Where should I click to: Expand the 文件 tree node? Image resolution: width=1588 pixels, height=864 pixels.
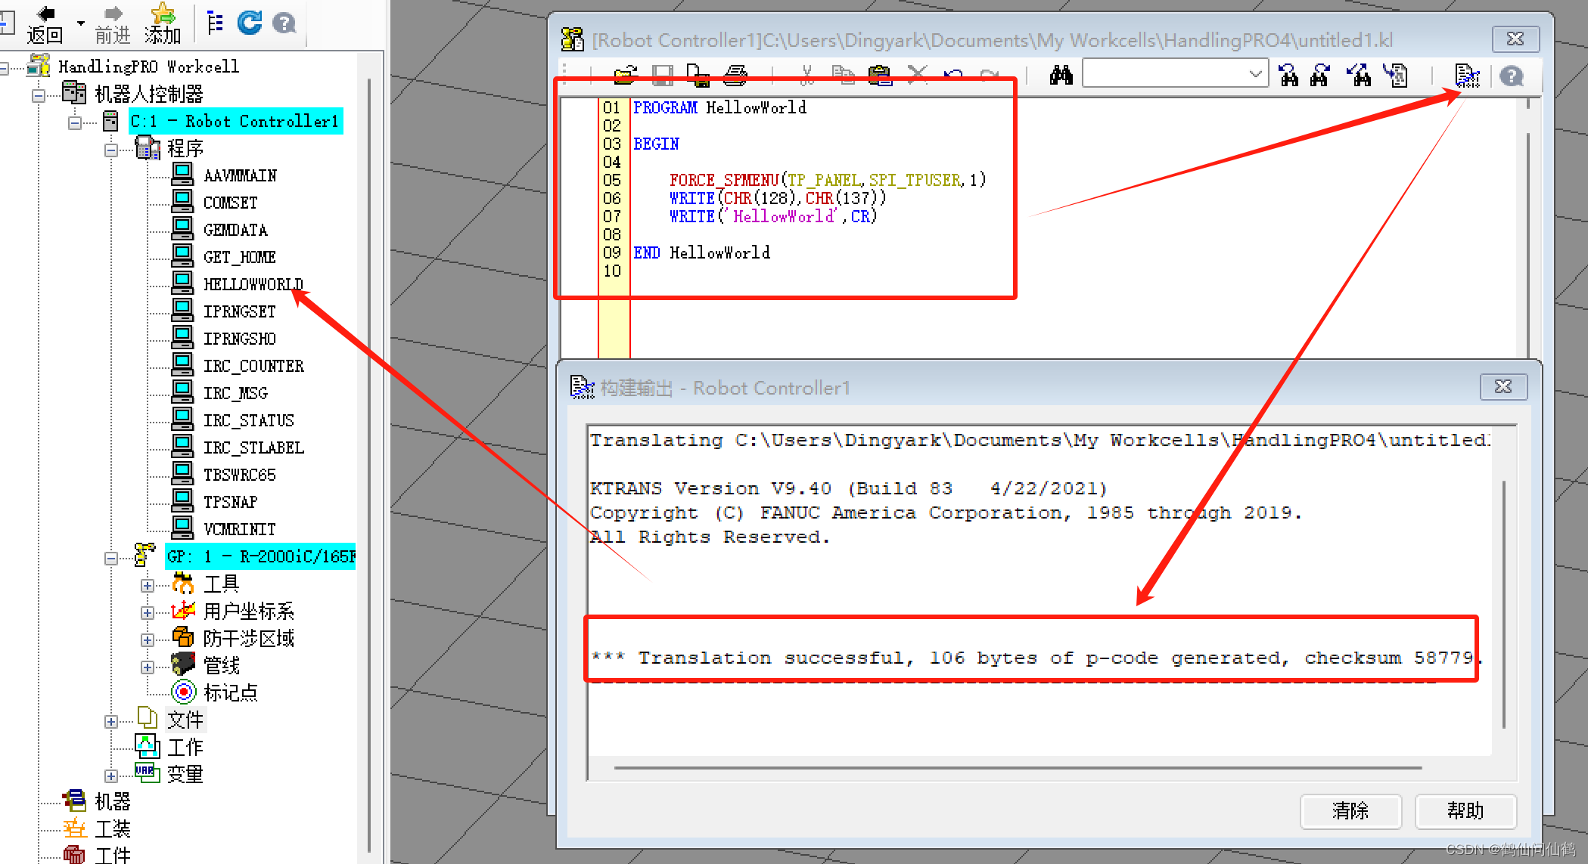click(x=111, y=721)
